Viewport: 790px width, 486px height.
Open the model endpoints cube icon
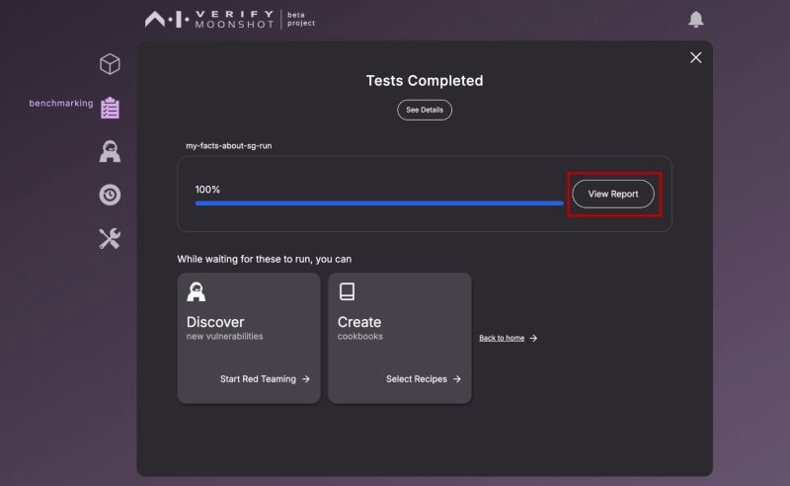click(x=110, y=64)
